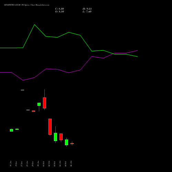Screen dimensions: 172x172
Task: Click the '06 Feb' date axis label
Action: coord(71,164)
